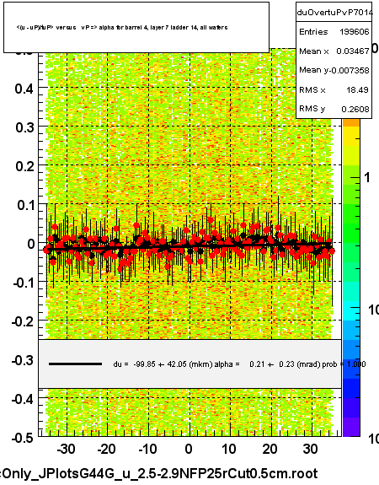
Task: Pick the purple band at palette bottom
Action: pyautogui.click(x=351, y=427)
